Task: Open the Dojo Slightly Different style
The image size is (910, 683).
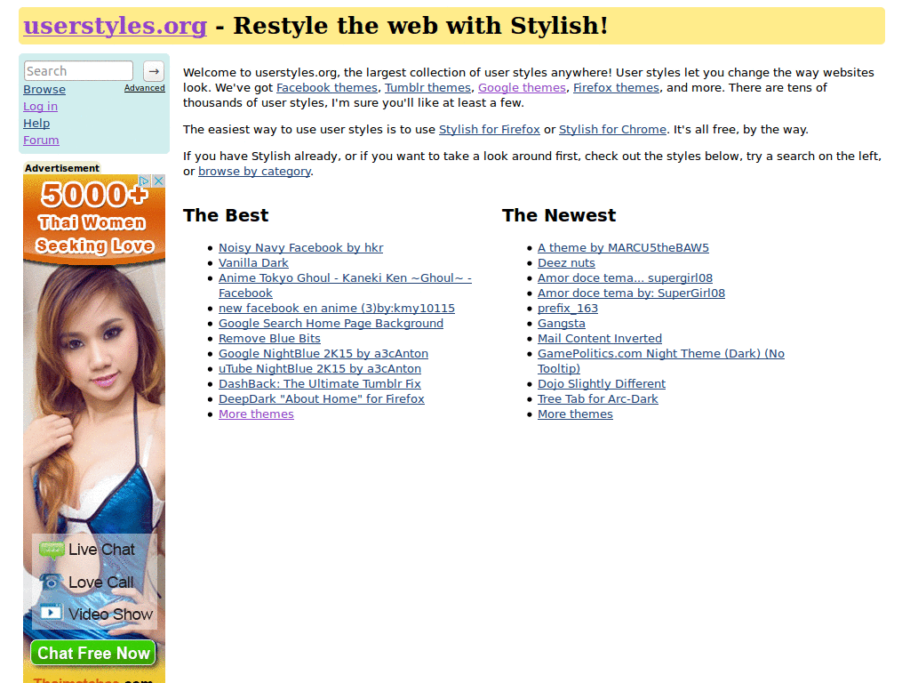Action: click(x=602, y=384)
